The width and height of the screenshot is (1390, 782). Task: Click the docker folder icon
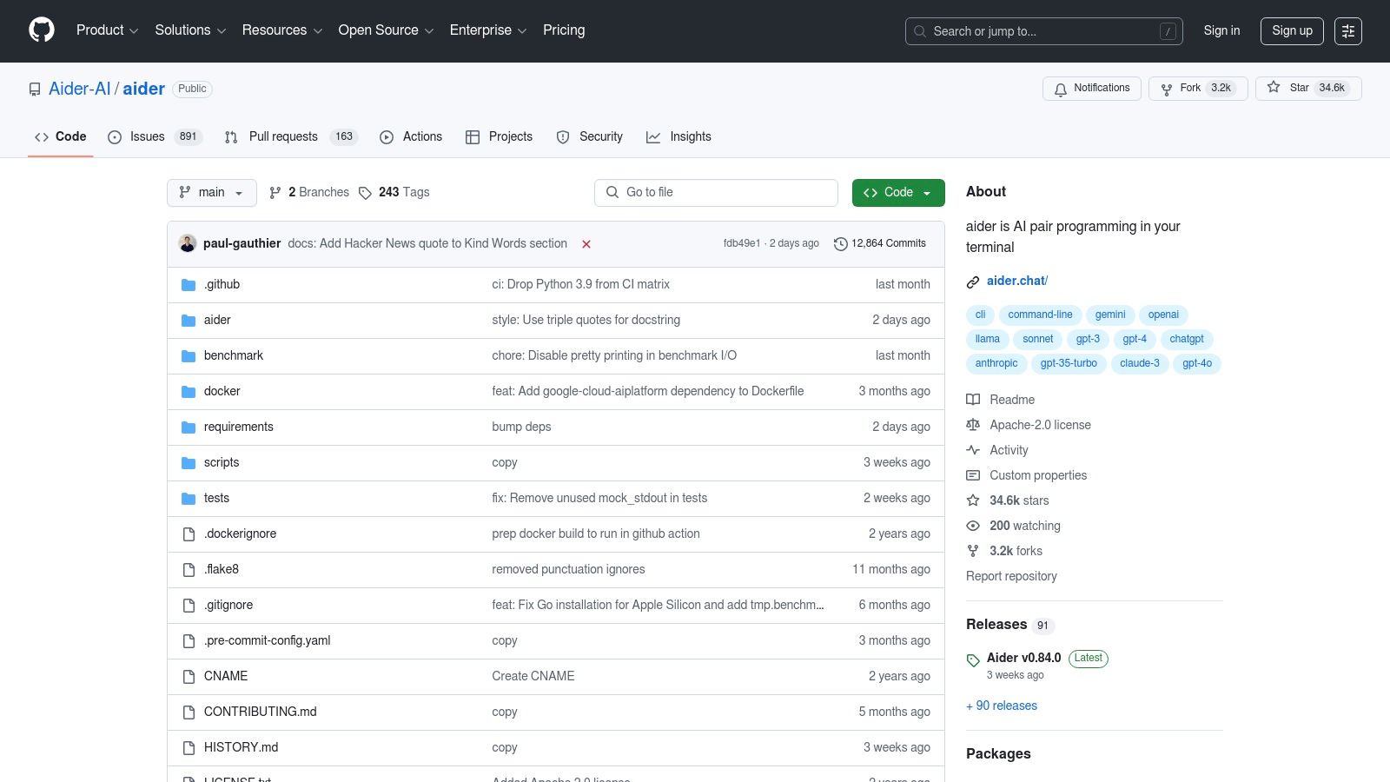pyautogui.click(x=189, y=392)
